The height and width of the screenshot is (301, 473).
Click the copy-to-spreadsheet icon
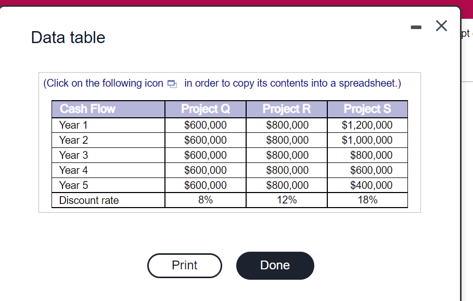[x=172, y=84]
